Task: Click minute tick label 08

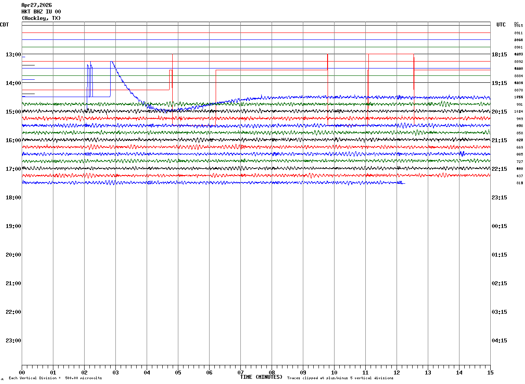Action: coord(272,373)
